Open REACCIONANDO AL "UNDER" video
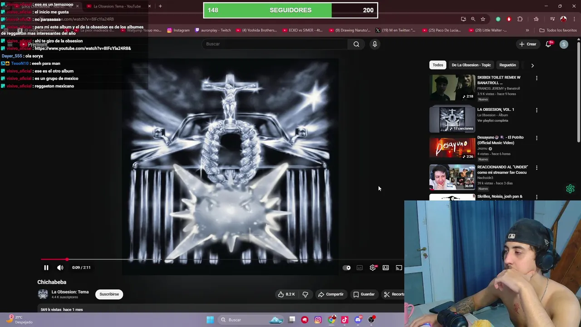 click(x=452, y=177)
